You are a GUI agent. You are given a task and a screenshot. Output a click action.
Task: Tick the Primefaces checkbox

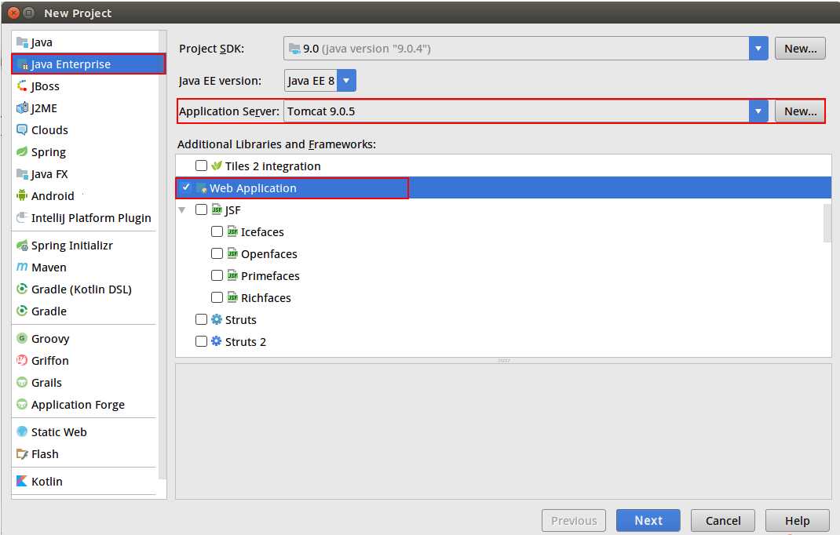tap(217, 275)
